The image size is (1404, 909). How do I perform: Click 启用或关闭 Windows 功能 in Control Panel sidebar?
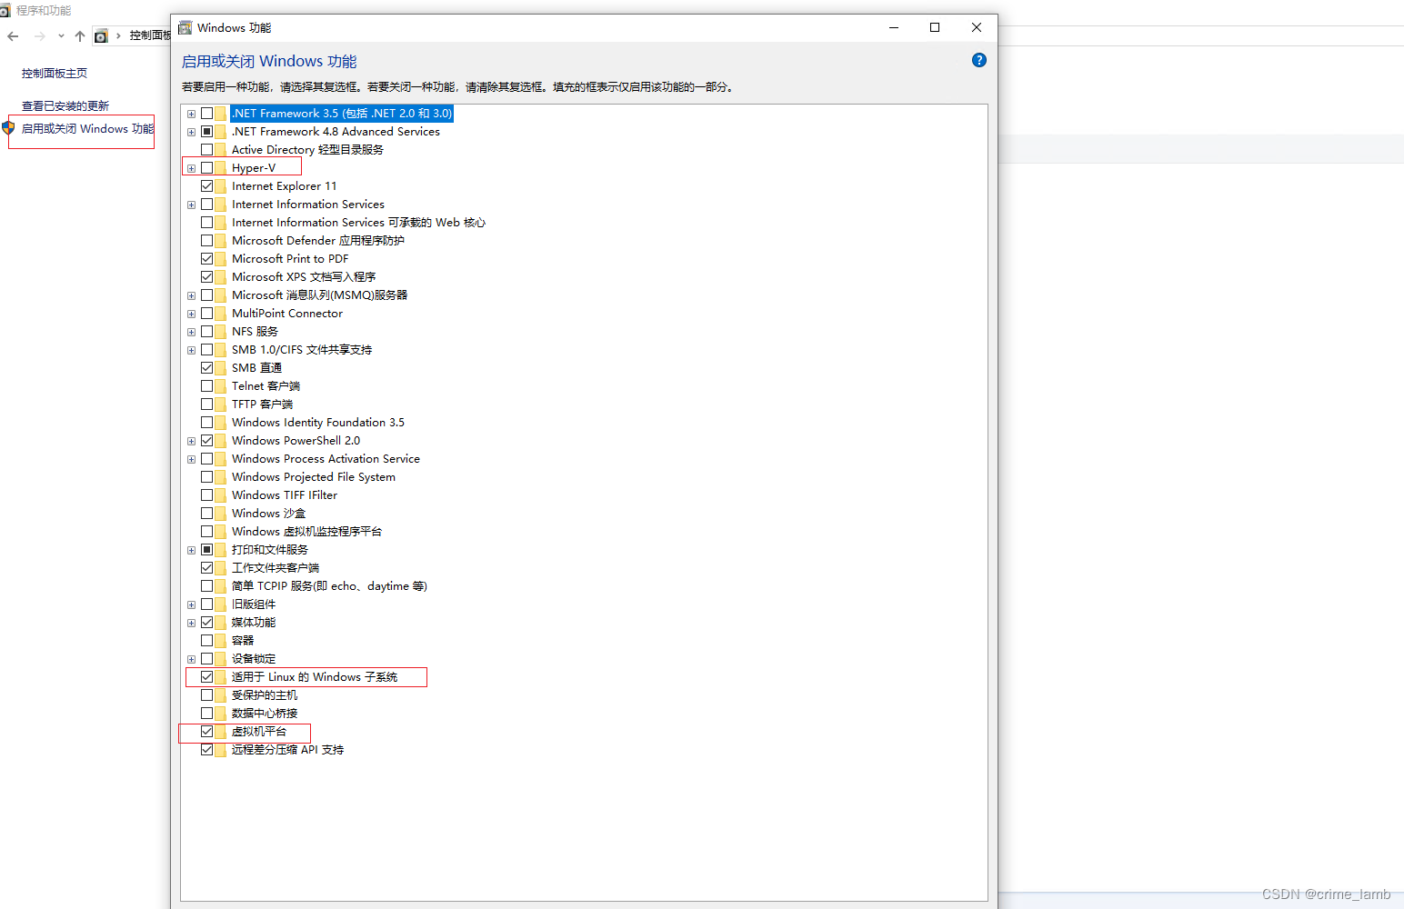[88, 129]
